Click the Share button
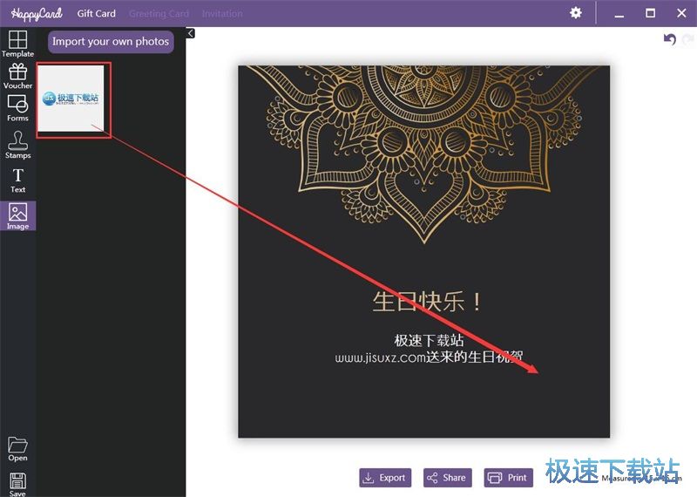Screen dimensions: 697x497 tap(448, 478)
